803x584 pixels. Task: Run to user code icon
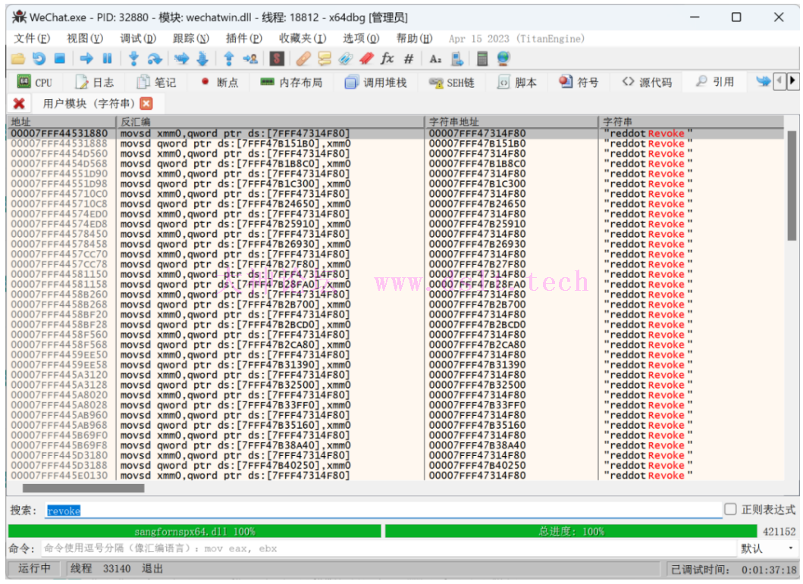(250, 59)
